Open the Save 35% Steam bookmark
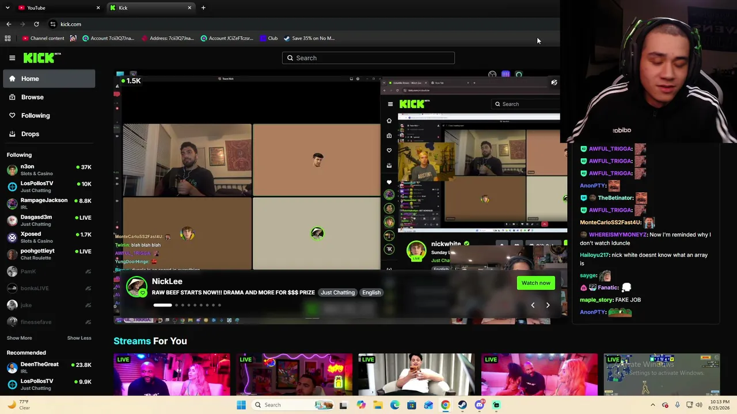The height and width of the screenshot is (414, 737). (x=309, y=39)
